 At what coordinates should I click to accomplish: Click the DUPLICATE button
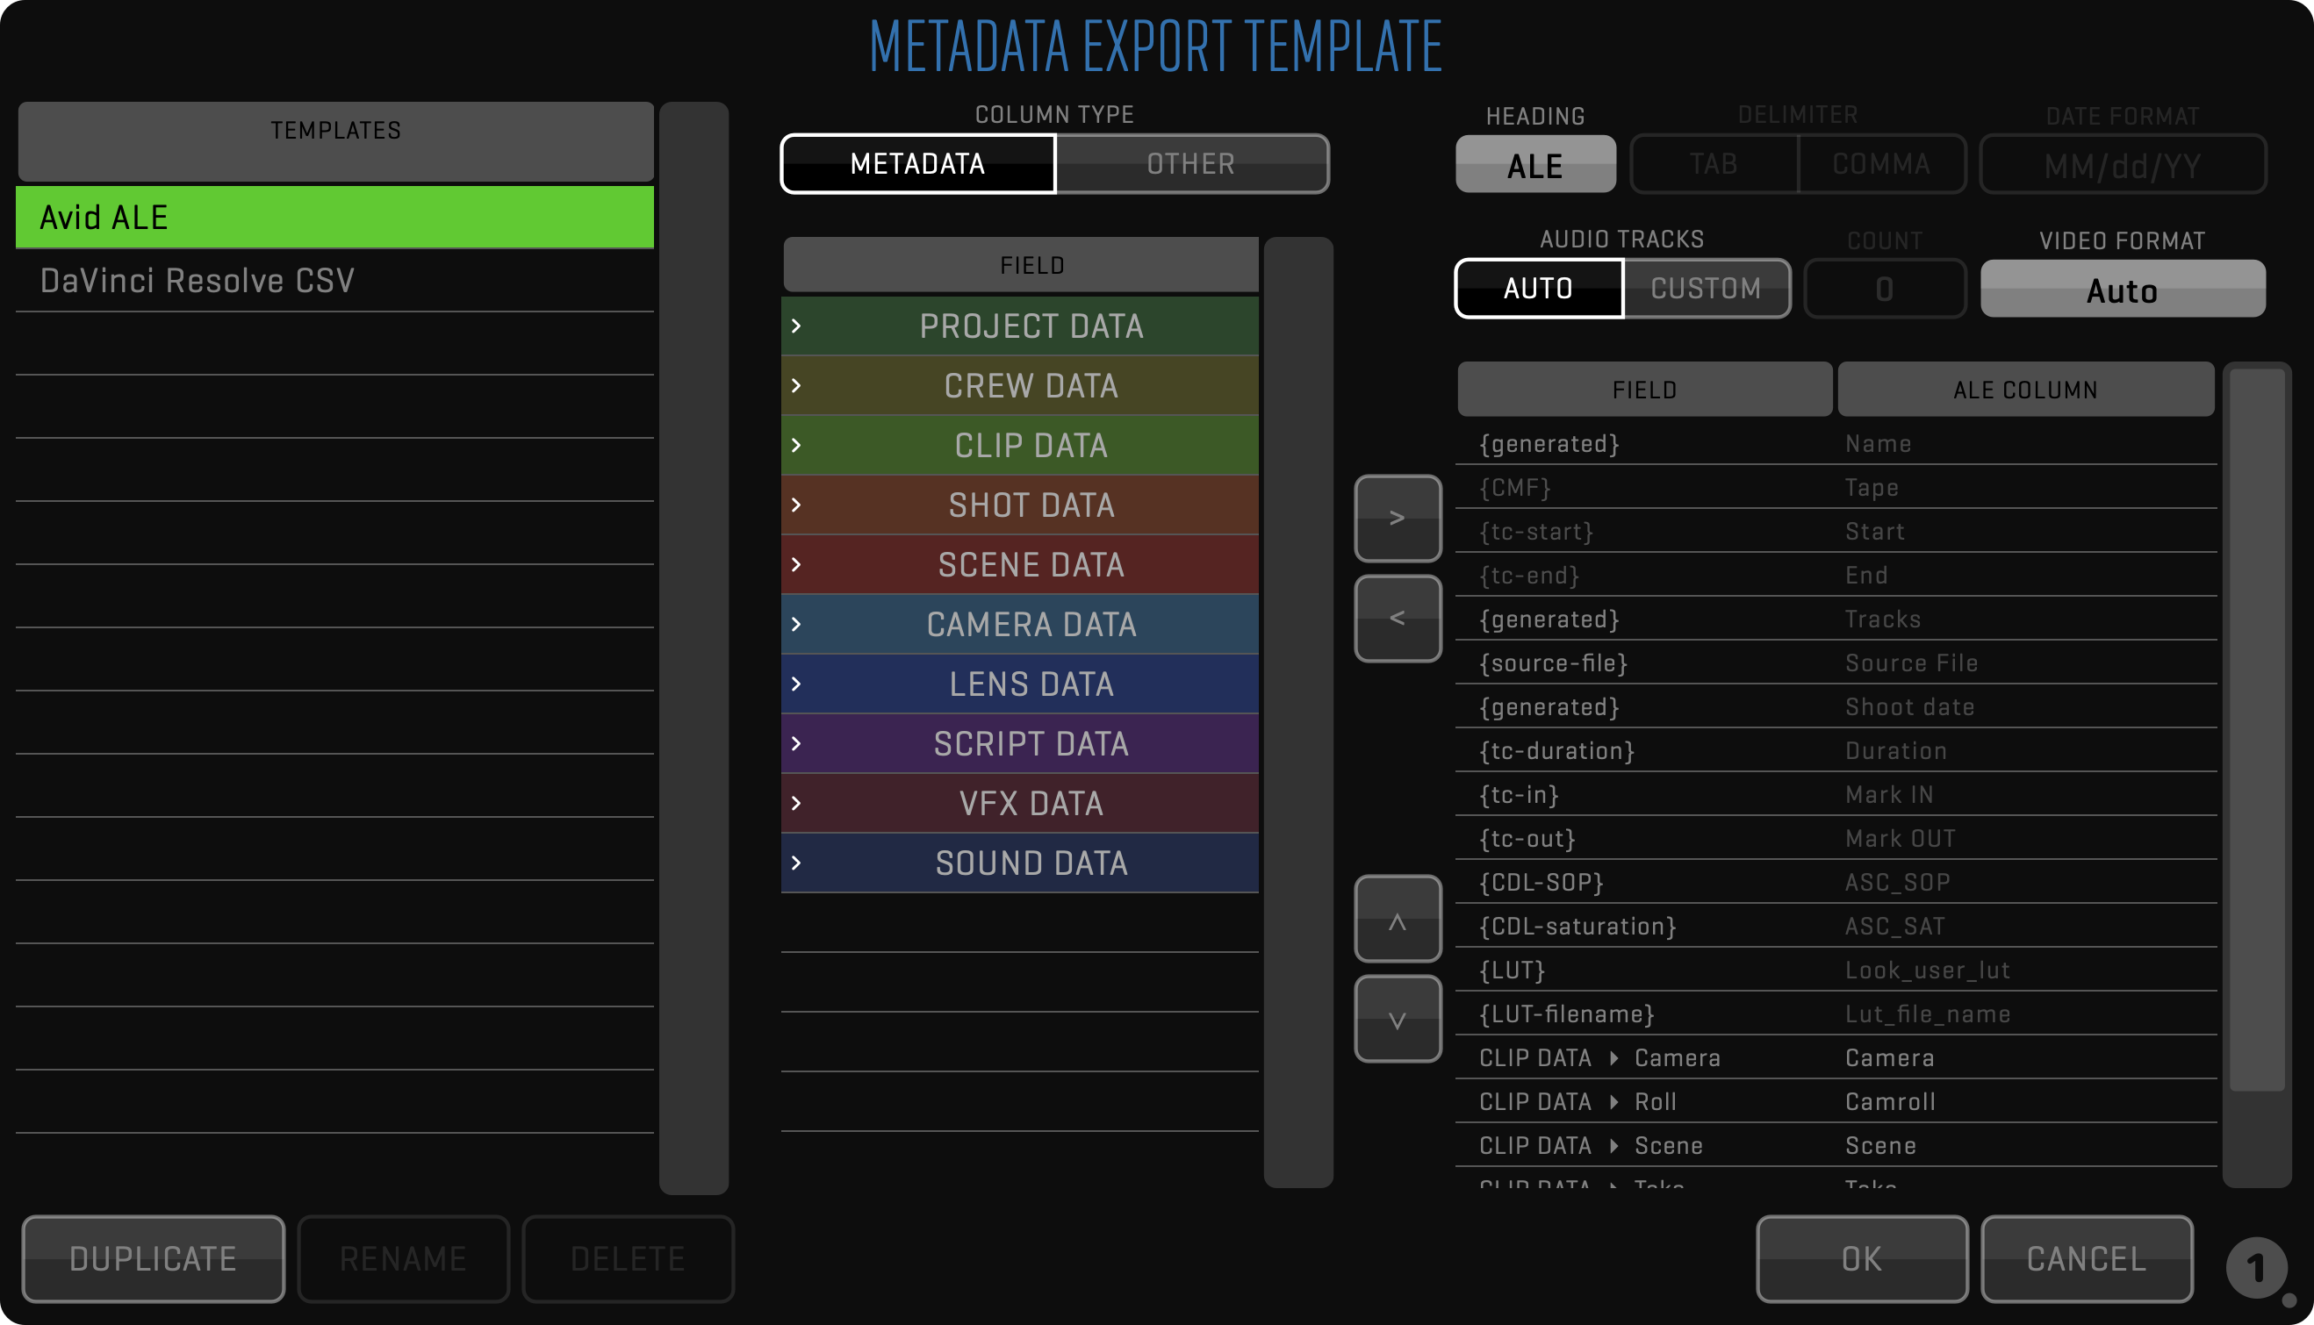(153, 1258)
